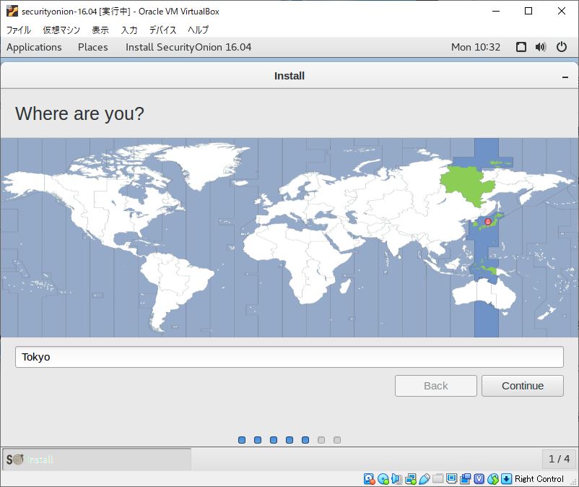The height and width of the screenshot is (487, 579).
Task: Click the Install taskbar window button
Action: [97, 460]
